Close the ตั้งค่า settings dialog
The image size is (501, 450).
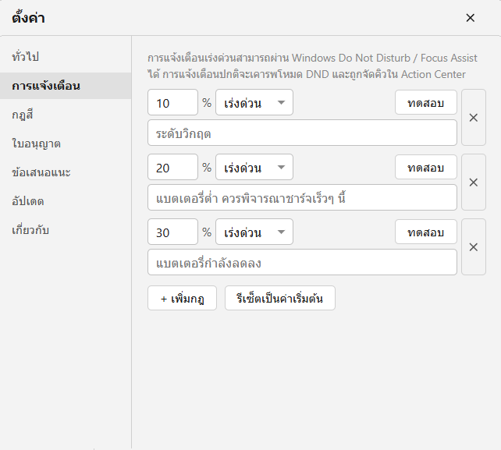point(470,18)
